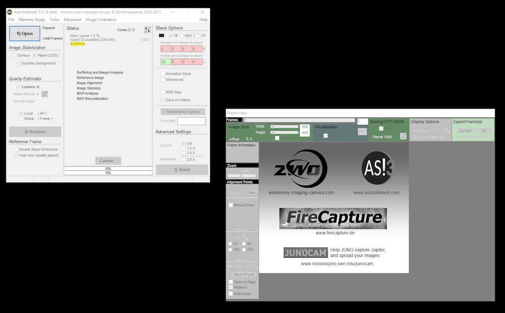Click All in Export Frame(s)

(483, 131)
